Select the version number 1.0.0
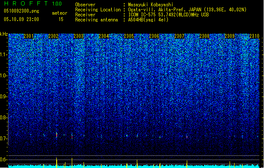The height and width of the screenshot is (168, 264). click(x=57, y=3)
